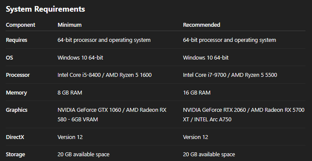Click the OS row label
Screen dimensions: 312x161
[x=10, y=58]
